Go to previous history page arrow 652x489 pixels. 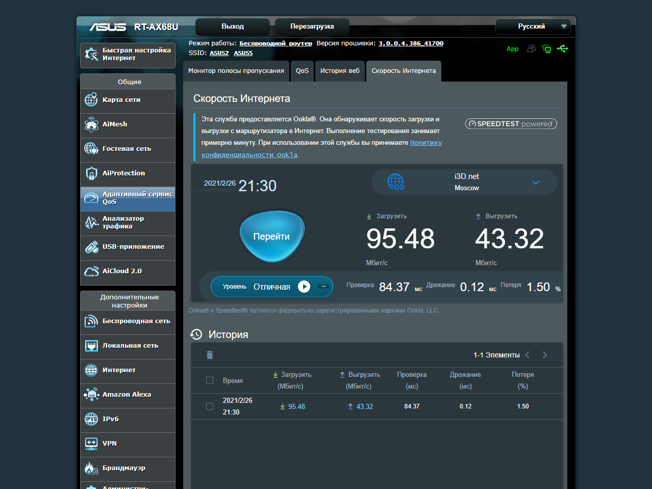tap(528, 355)
